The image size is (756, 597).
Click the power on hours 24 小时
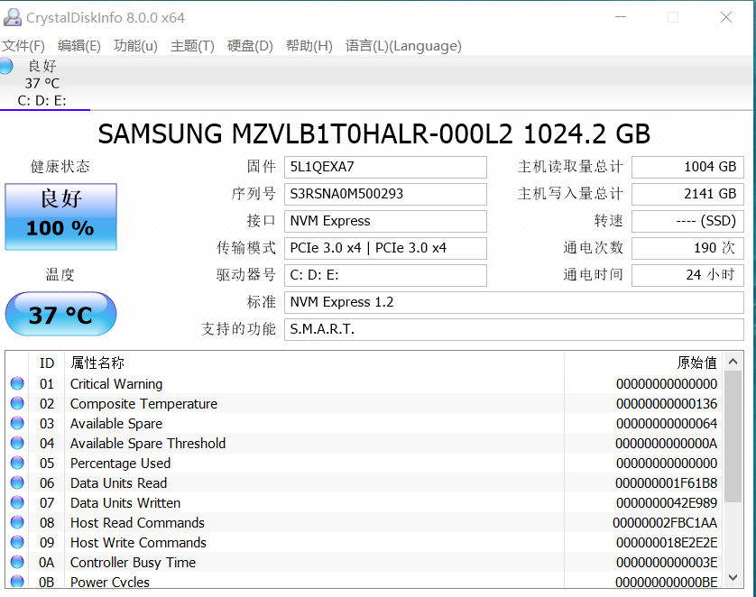687,275
